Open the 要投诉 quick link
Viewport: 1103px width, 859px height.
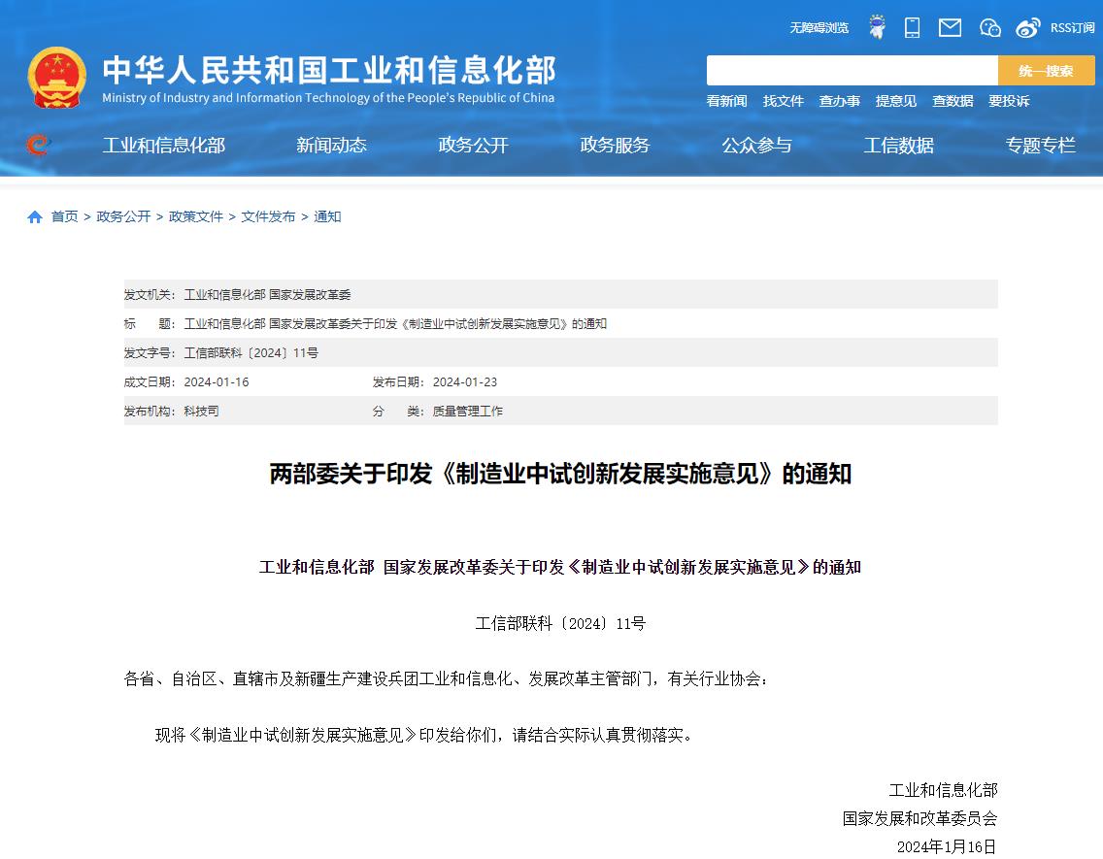(1009, 101)
